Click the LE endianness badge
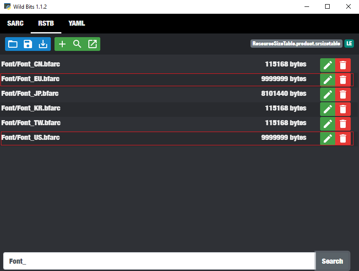 click(349, 44)
